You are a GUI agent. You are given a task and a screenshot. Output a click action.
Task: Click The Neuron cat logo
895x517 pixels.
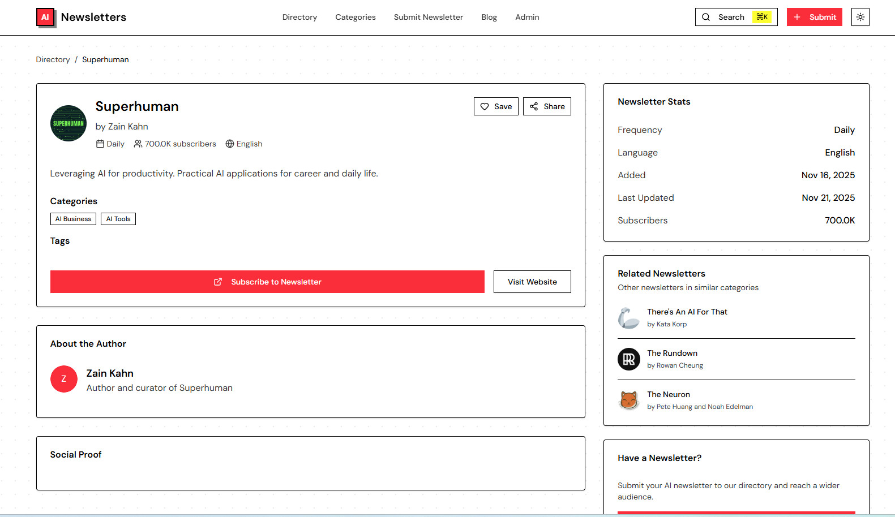coord(629,400)
